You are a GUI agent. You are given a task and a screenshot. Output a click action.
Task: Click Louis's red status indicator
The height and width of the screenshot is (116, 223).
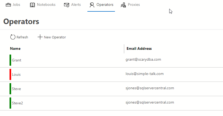tap(10, 74)
